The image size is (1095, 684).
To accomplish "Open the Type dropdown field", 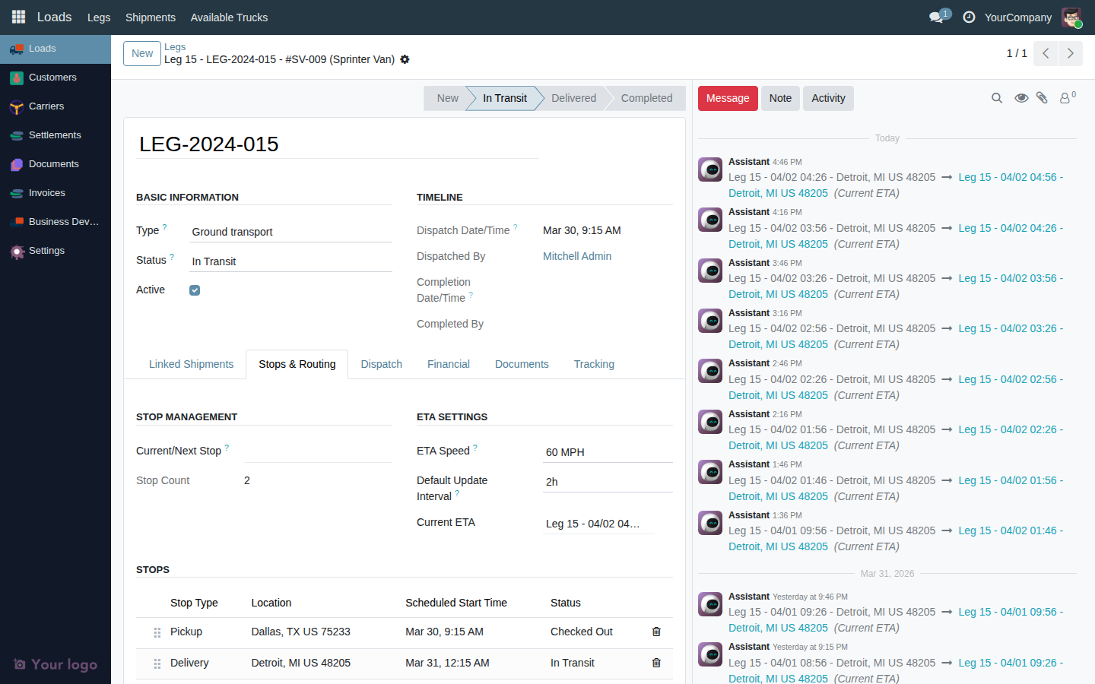I will pos(290,232).
